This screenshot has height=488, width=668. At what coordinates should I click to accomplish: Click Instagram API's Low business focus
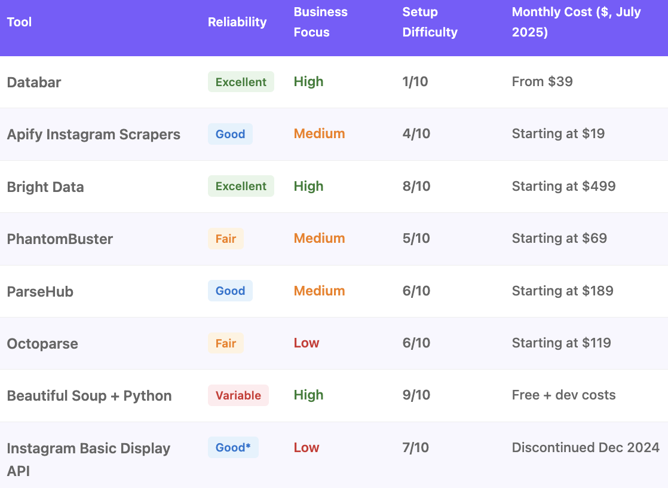click(x=307, y=447)
